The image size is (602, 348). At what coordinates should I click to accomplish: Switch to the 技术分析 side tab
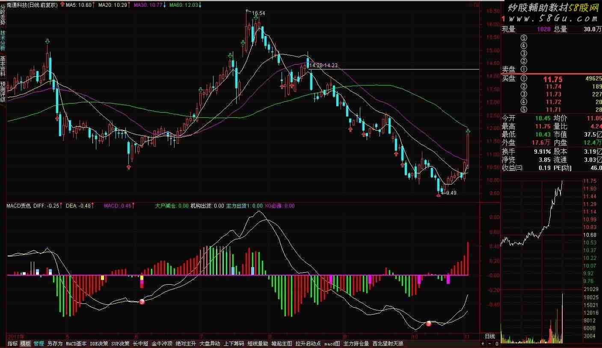[3, 40]
